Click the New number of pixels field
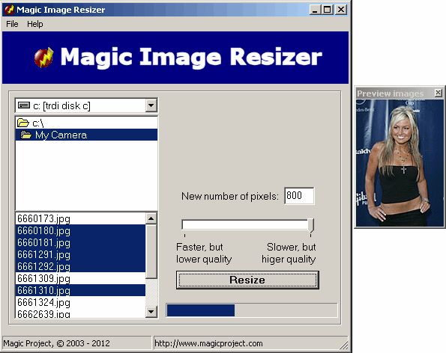Viewport: 446px width, 353px height. 299,195
